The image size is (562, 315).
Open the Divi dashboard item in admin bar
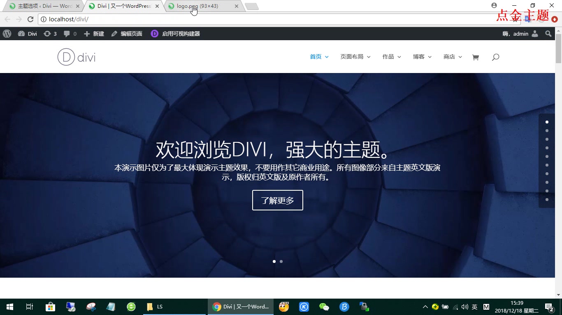pos(27,34)
